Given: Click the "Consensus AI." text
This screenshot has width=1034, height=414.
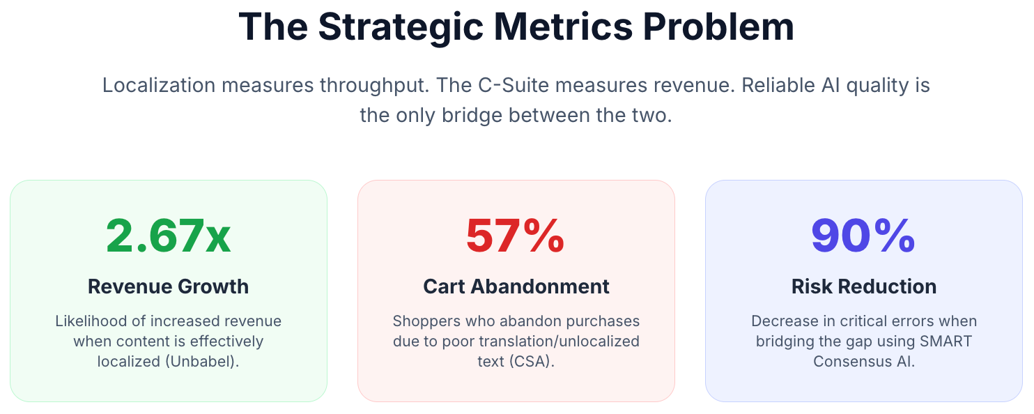Looking at the screenshot, I should (x=864, y=362).
